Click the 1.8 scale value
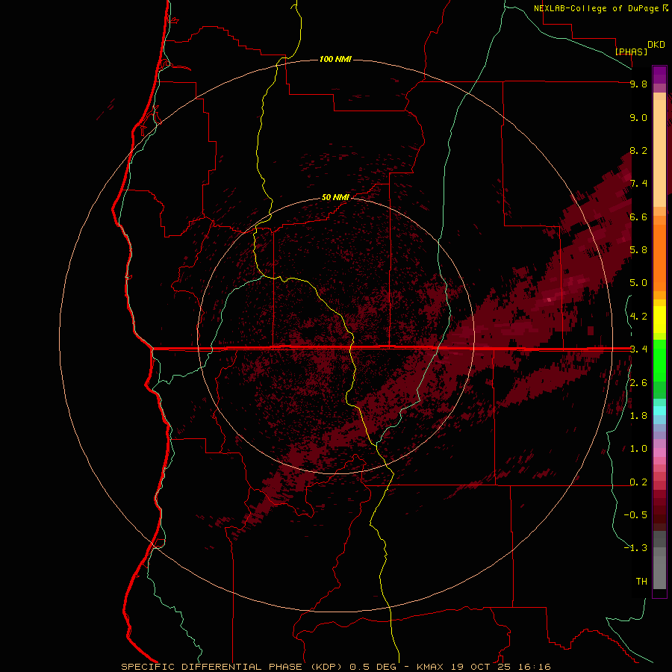The image size is (672, 672). 638,416
